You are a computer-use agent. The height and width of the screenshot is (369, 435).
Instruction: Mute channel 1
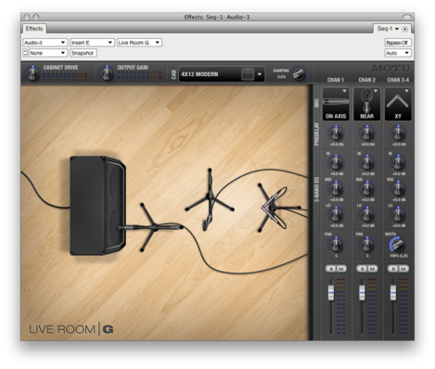point(341,269)
